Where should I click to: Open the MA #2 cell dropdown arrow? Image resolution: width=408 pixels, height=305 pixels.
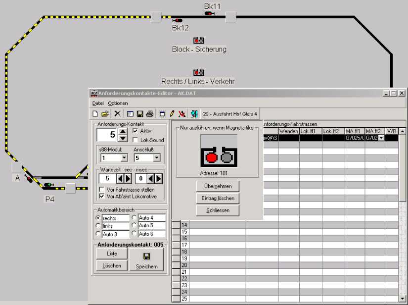tap(380, 138)
